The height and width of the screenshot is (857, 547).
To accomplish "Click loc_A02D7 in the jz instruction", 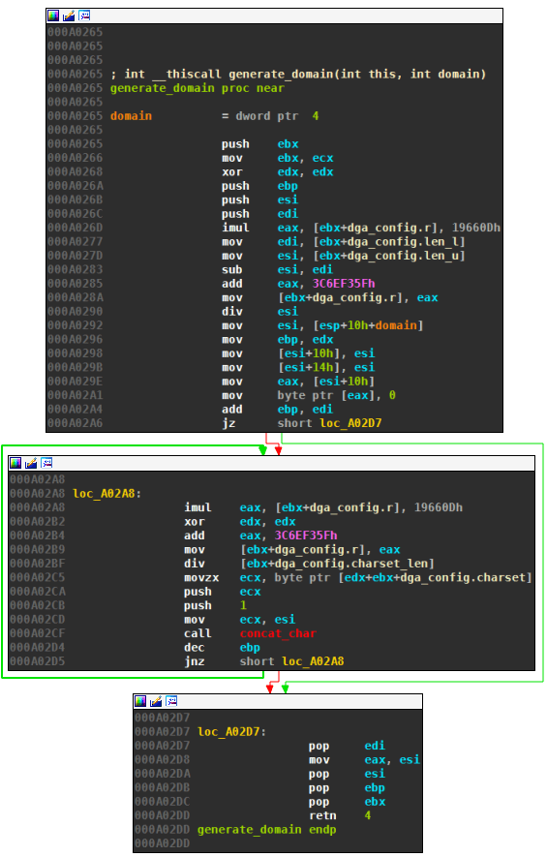I will tap(350, 423).
